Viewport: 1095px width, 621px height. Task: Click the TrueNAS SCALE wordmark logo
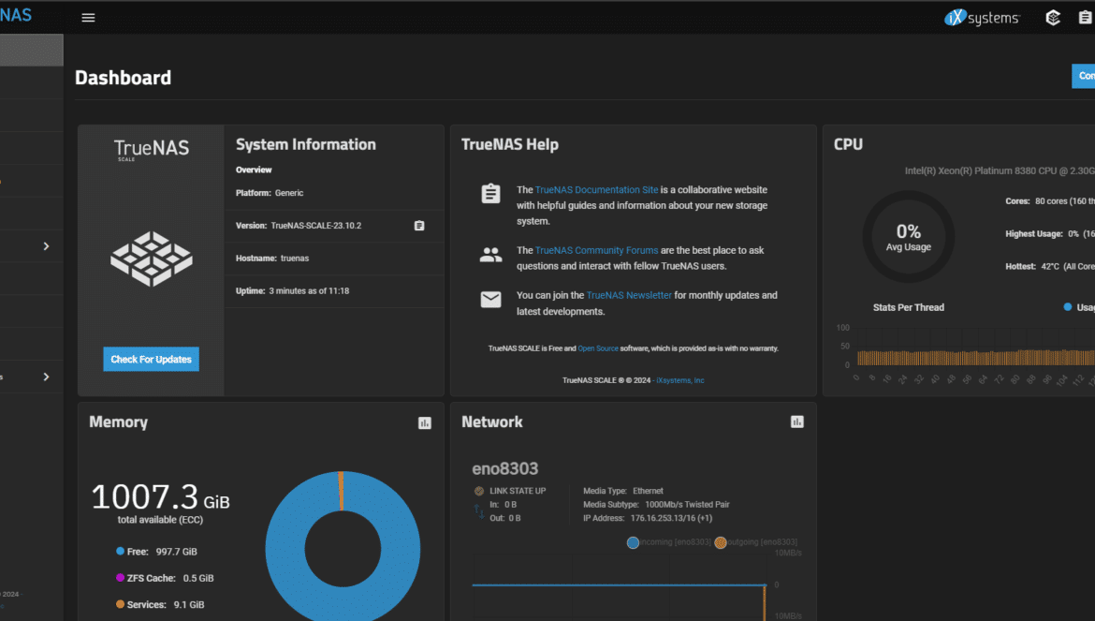coord(152,150)
